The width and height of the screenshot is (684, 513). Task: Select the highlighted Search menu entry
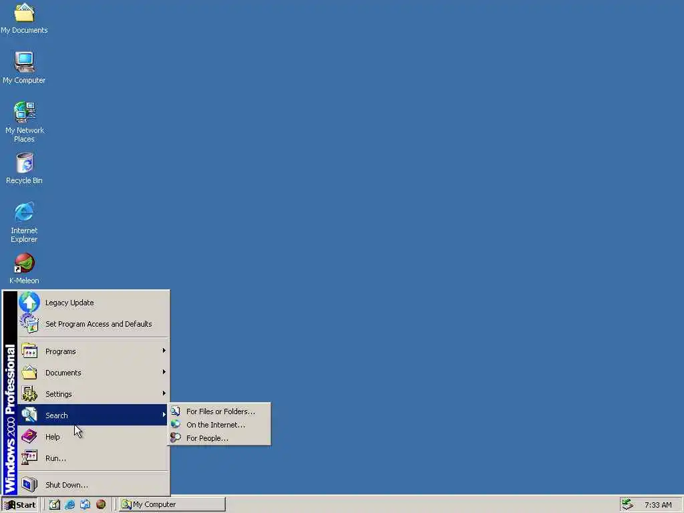click(93, 415)
